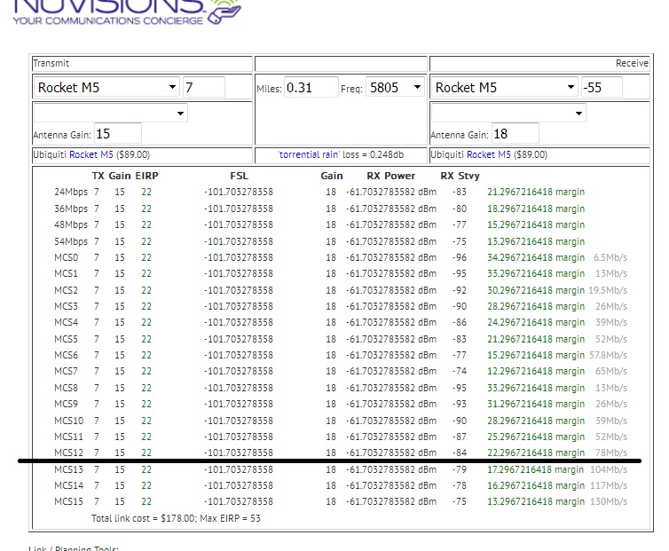Click the 54Mbps row label
Screen dimensions: 669x551
71,241
